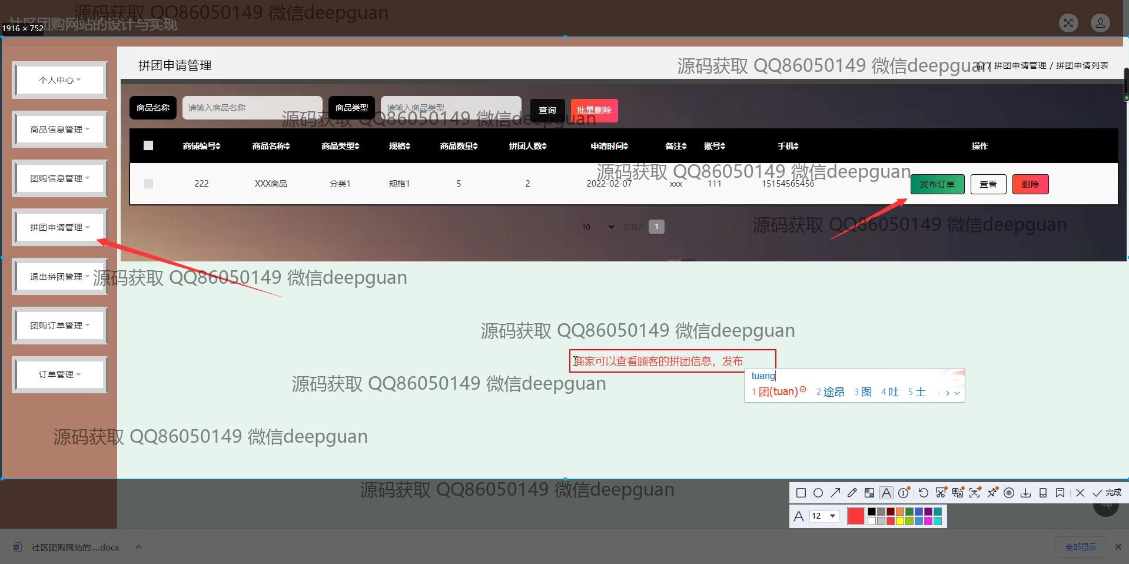Screen dimensions: 1129x564
Task: Start screen recording from the toolbar
Action: tap(1009, 493)
